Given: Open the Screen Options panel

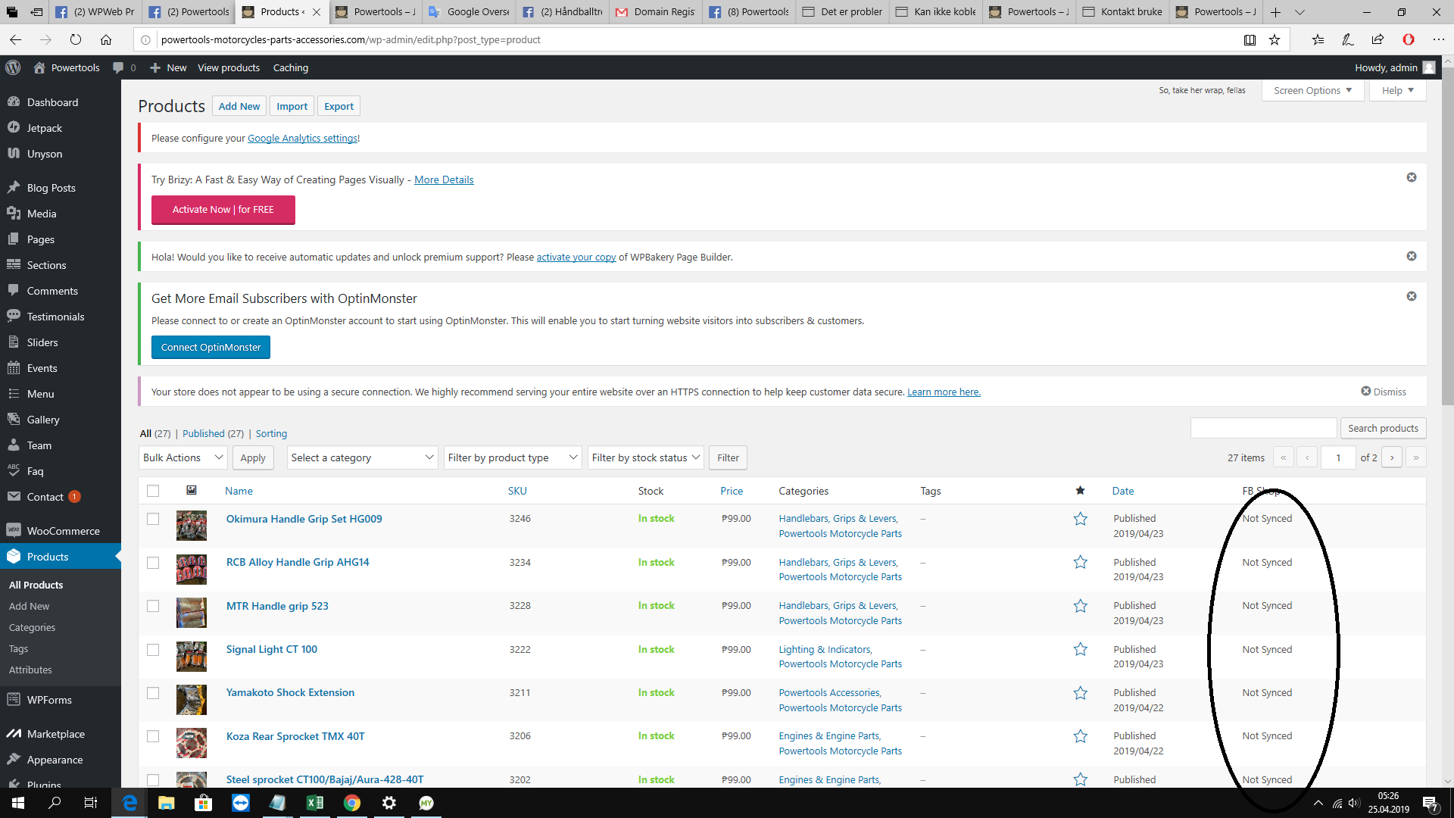Looking at the screenshot, I should pos(1312,90).
